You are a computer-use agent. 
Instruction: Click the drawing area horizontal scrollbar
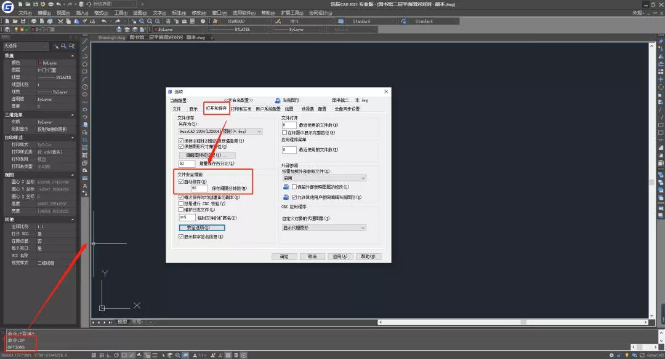click(x=513, y=322)
